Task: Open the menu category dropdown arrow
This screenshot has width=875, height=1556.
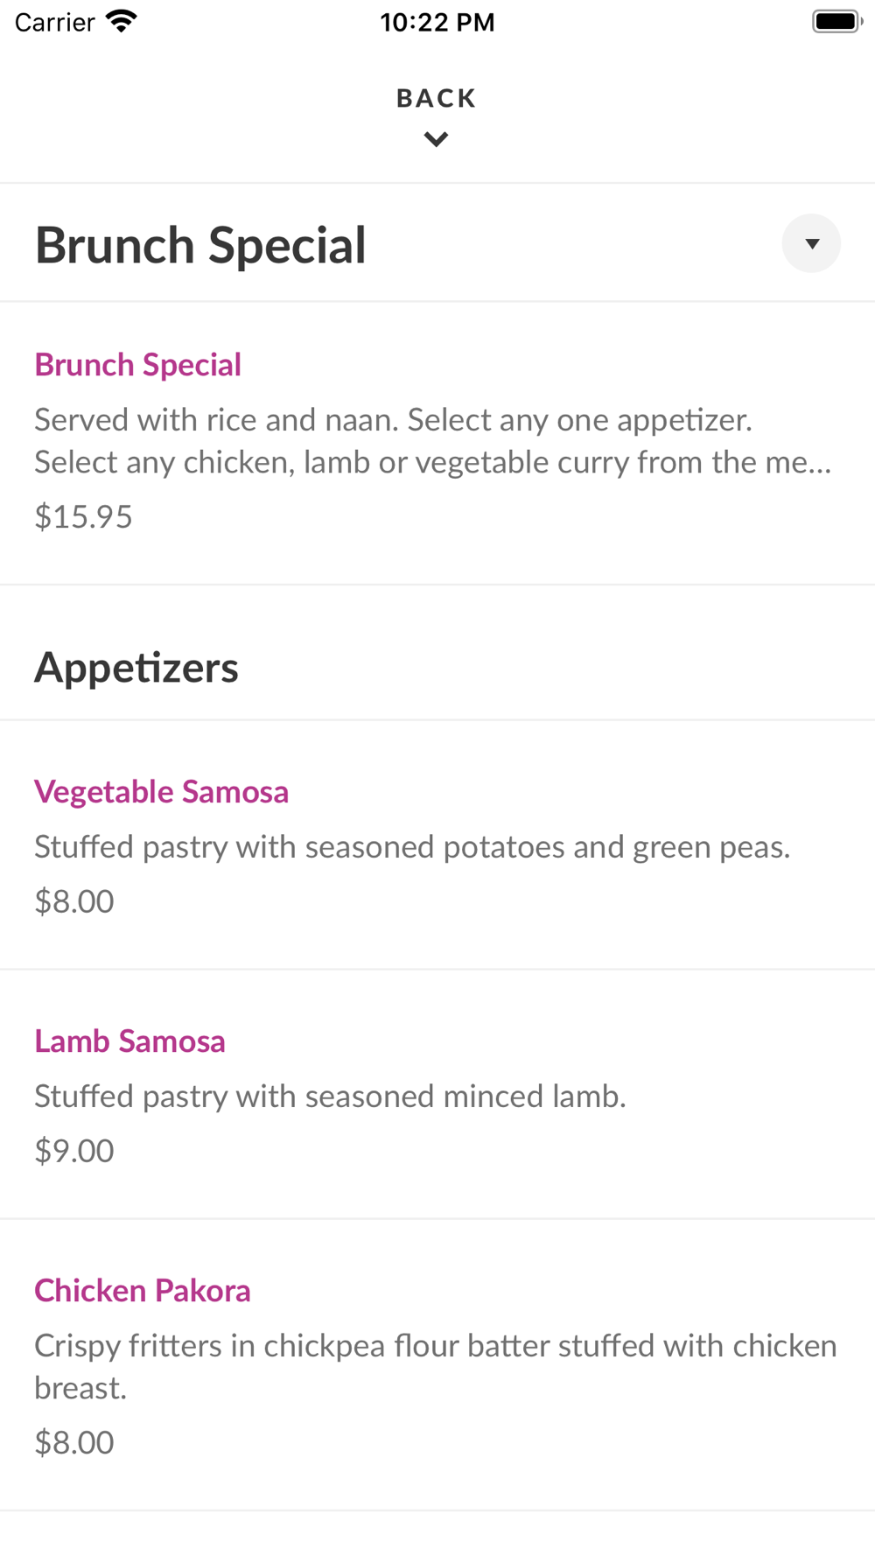Action: [811, 243]
